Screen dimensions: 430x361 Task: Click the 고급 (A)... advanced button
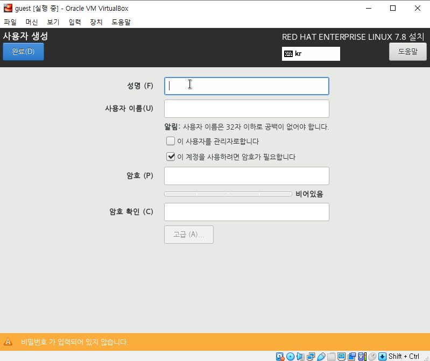tap(189, 235)
